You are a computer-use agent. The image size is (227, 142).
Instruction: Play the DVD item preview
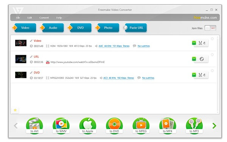194,75
